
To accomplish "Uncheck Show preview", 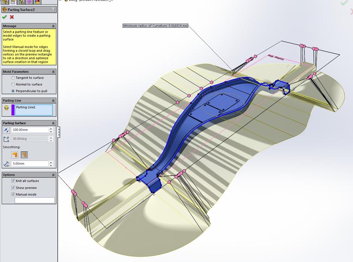I will 13,187.
